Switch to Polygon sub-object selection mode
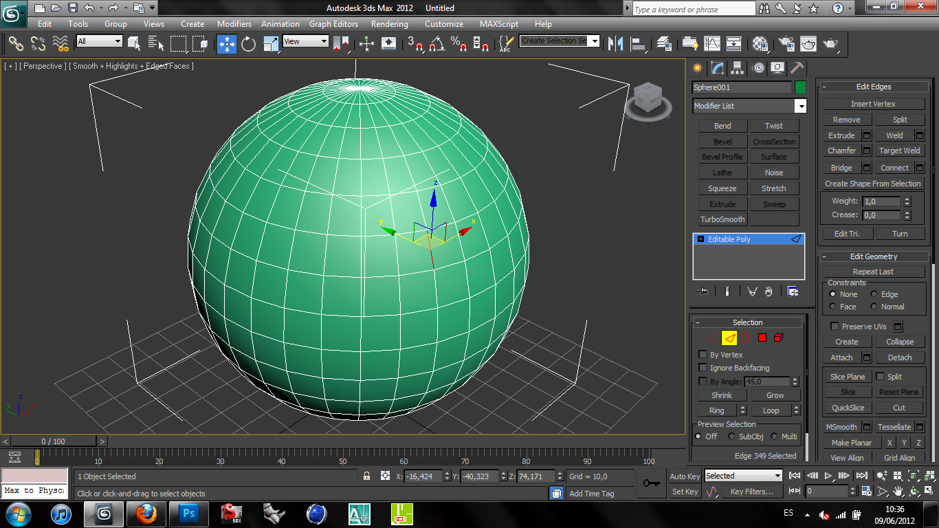The image size is (939, 528). (762, 338)
